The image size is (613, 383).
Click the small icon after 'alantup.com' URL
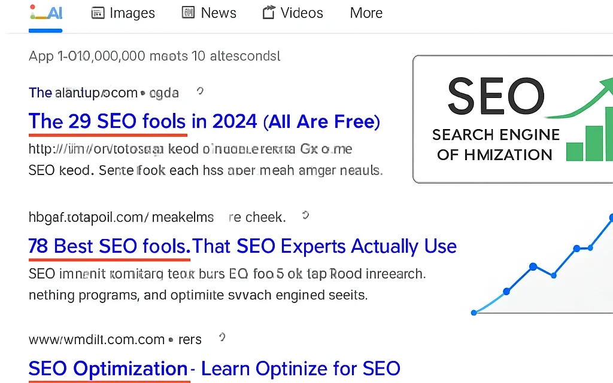200,91
